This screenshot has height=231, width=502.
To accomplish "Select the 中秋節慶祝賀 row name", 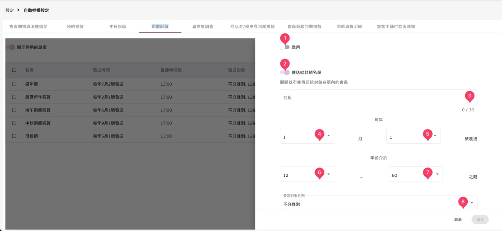I will point(38,123).
